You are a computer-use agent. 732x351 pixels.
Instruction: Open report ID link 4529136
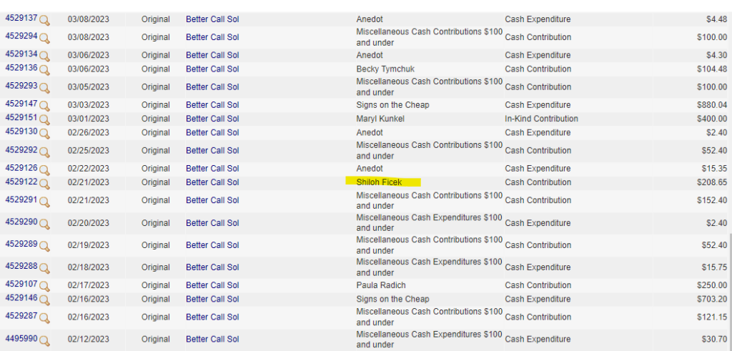pyautogui.click(x=21, y=68)
